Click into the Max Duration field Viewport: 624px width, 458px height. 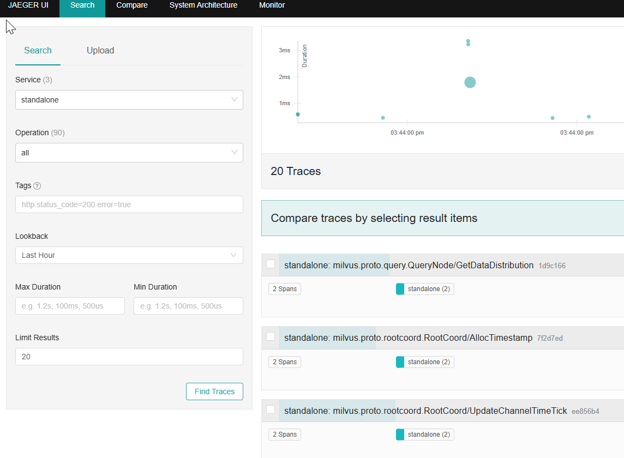(70, 306)
